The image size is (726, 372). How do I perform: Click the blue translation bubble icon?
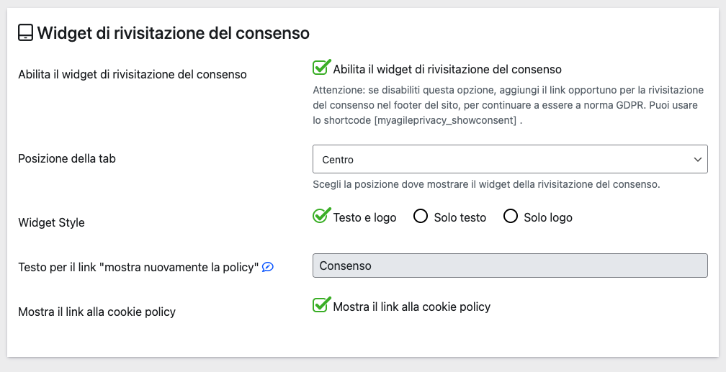coord(268,267)
